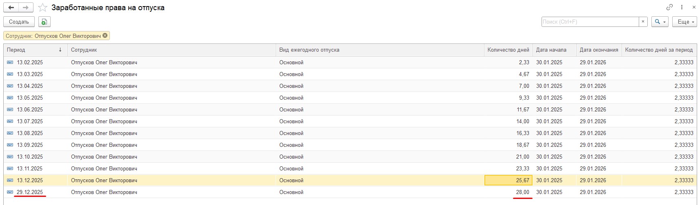
Task: Expand the Еще menu
Action: pos(684,22)
